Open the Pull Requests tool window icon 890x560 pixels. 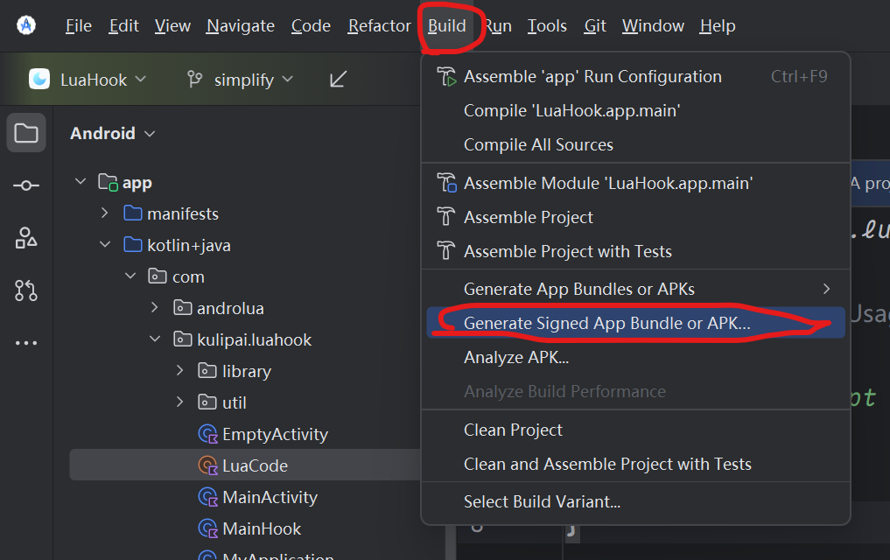(x=26, y=290)
